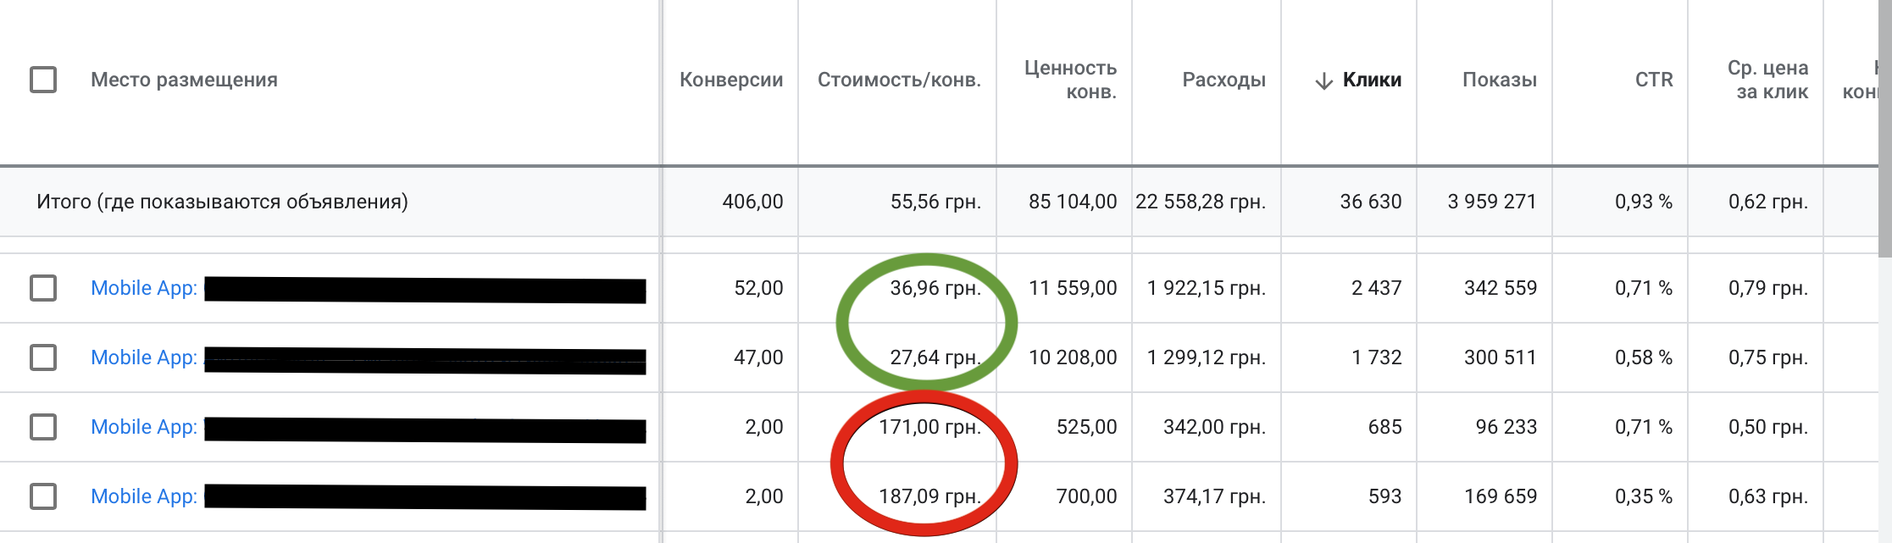
Task: Sort by Ср. цена за клик header
Action: pos(1767,80)
